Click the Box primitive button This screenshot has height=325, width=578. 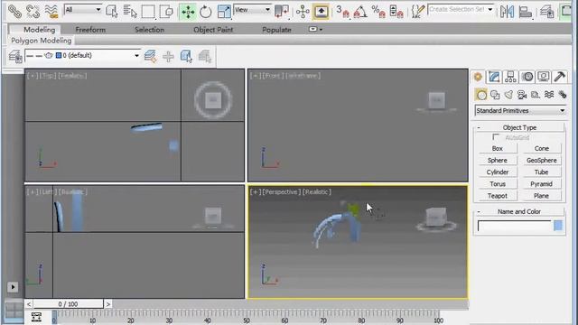[x=498, y=148]
